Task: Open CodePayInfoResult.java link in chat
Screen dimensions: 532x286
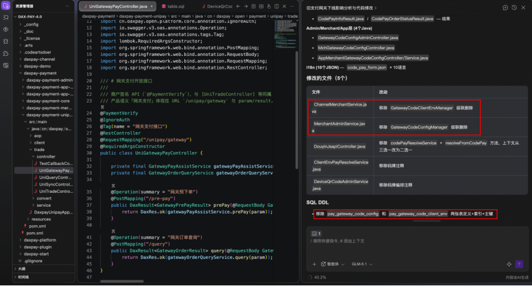Action: [x=341, y=18]
